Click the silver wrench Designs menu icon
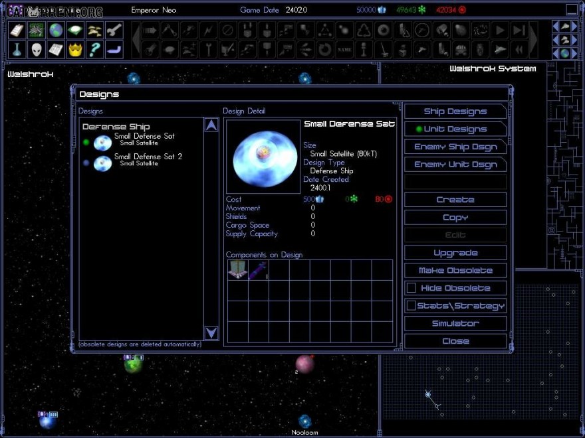The width and height of the screenshot is (585, 438). pyautogui.click(x=114, y=30)
